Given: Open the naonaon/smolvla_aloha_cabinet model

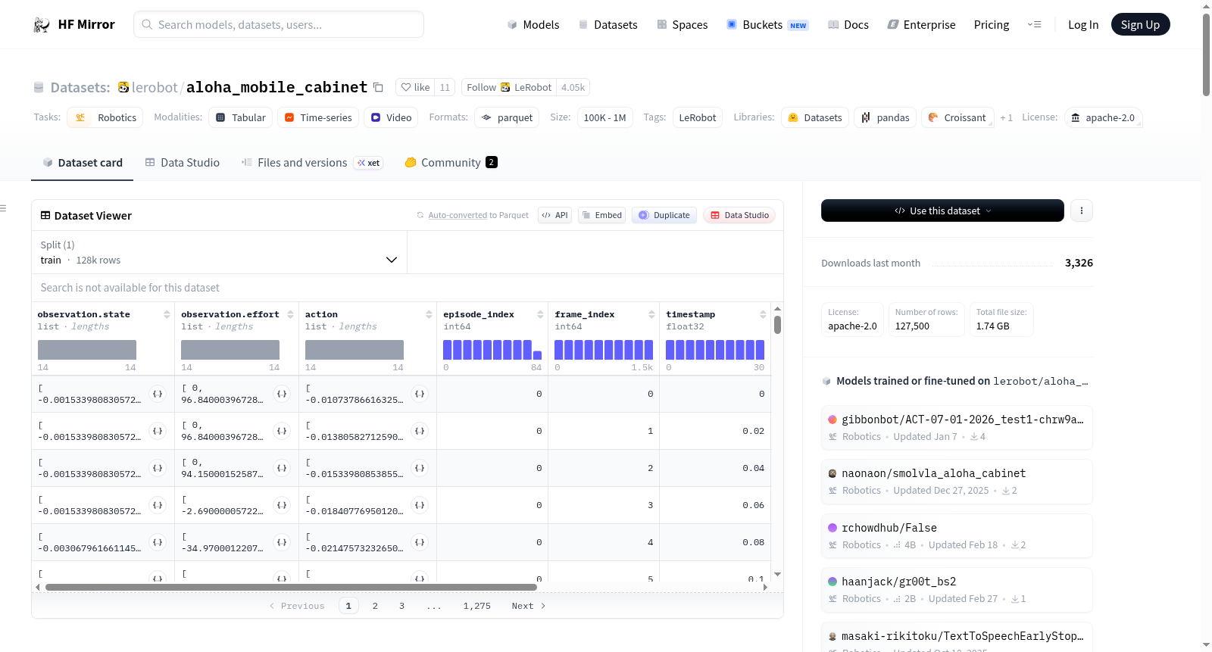Looking at the screenshot, I should coord(957,481).
